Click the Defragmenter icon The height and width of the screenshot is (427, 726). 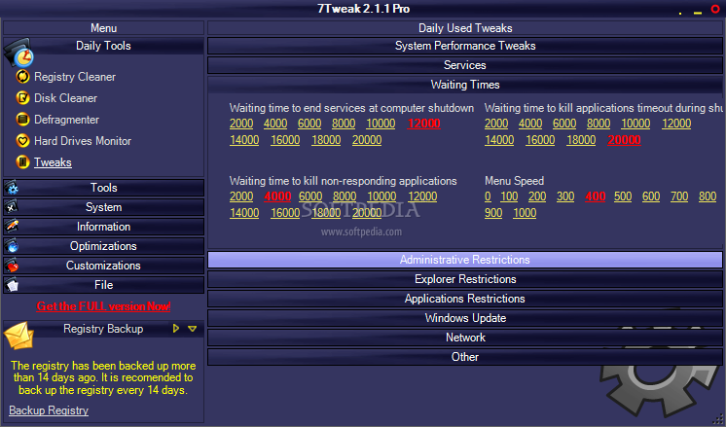pyautogui.click(x=22, y=120)
